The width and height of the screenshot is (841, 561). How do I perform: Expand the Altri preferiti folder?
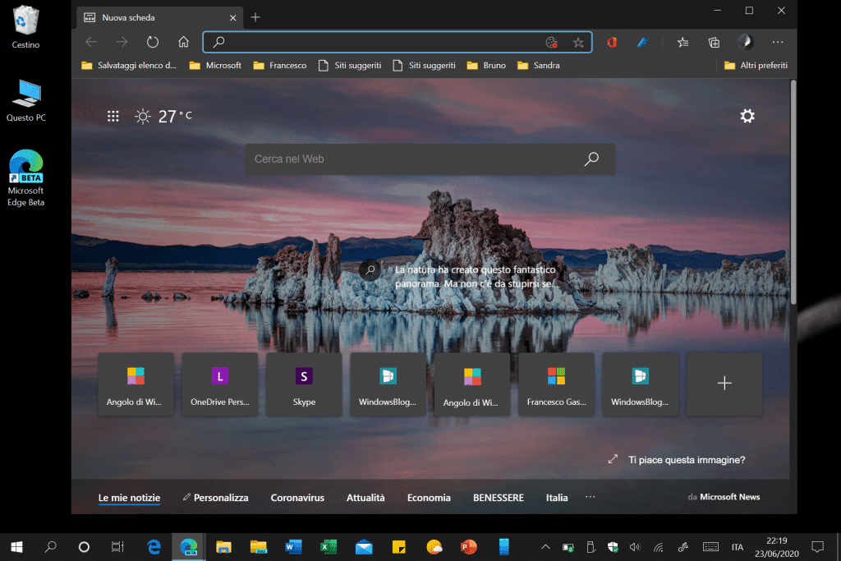(756, 65)
